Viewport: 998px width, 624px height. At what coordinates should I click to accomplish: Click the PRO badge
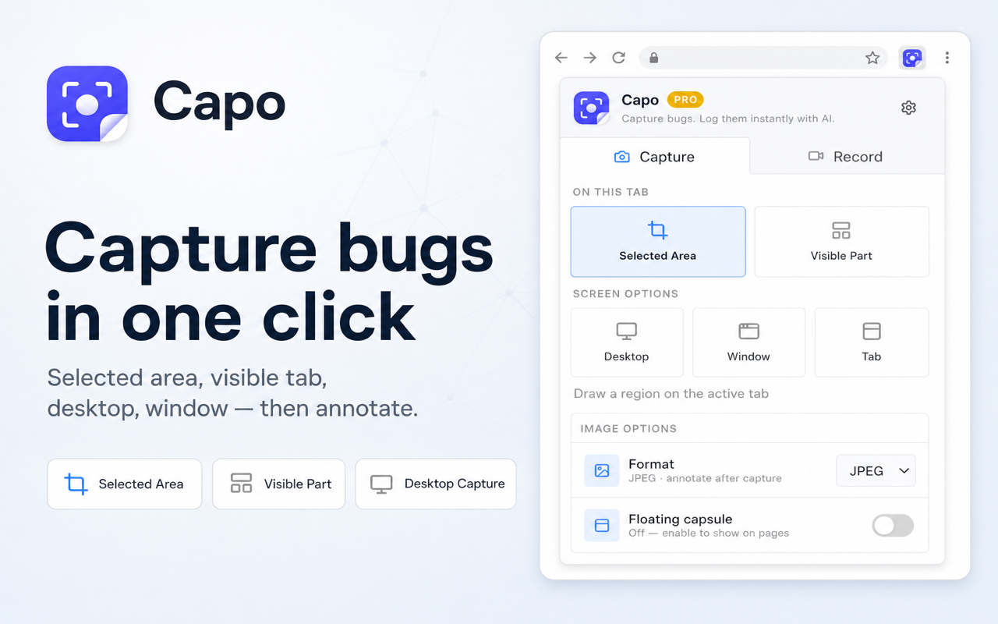[x=685, y=100]
